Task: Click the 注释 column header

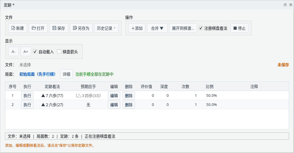Action: (x=254, y=87)
